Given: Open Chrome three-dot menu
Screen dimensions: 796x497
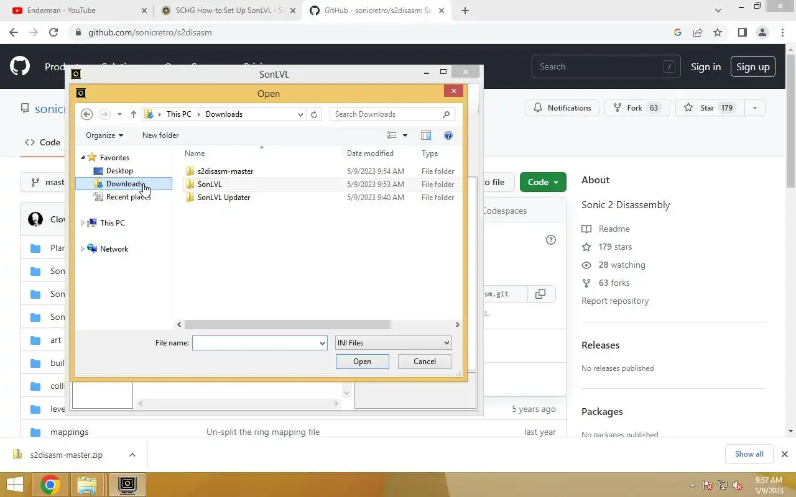Looking at the screenshot, I should 782,32.
